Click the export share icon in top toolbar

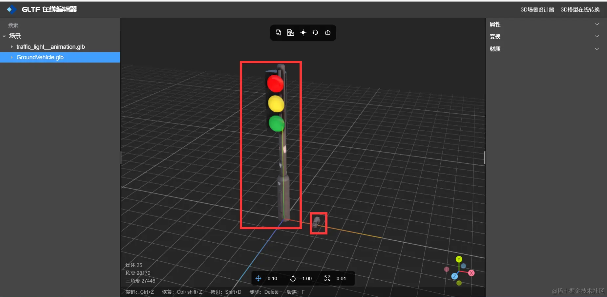click(x=328, y=32)
